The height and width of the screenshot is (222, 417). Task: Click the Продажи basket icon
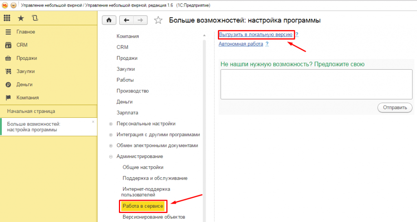point(8,58)
